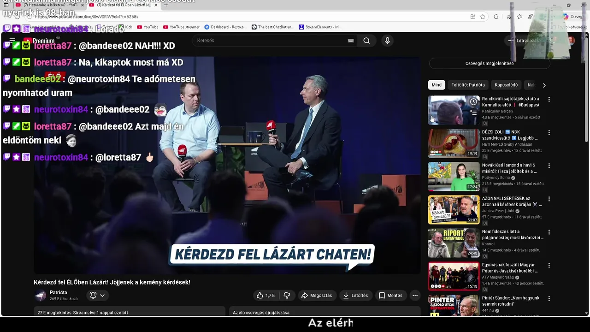Open menu for DÉZSI ZOLI video
The height and width of the screenshot is (332, 590).
pos(549,132)
